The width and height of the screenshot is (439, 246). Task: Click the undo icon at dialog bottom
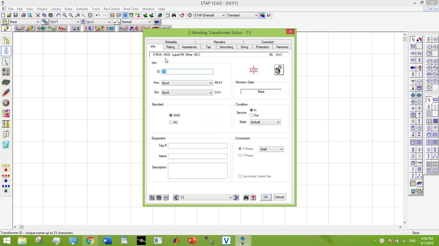[x=166, y=197]
